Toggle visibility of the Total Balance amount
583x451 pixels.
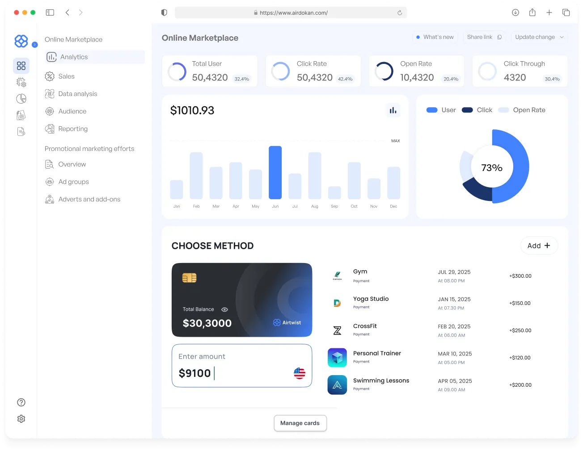point(224,309)
